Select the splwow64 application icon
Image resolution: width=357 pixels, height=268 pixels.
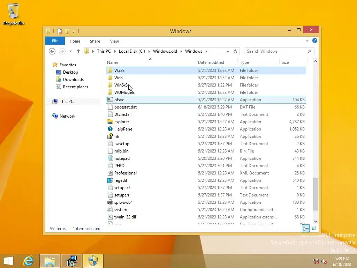(x=110, y=202)
